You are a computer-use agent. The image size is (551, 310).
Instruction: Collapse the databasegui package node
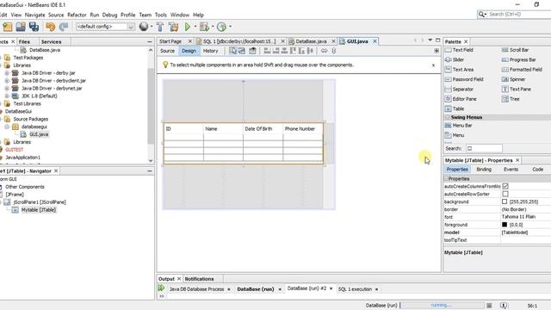pyautogui.click(x=7, y=127)
